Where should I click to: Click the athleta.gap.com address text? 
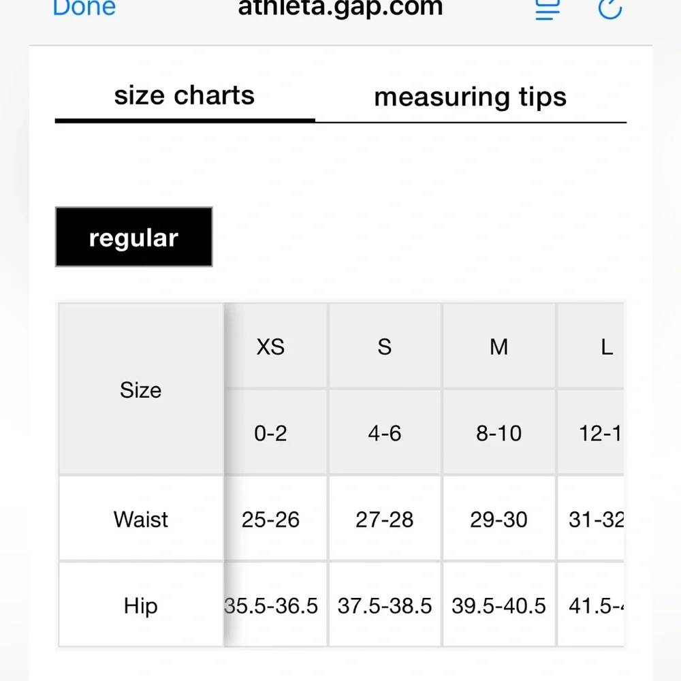(340, 7)
